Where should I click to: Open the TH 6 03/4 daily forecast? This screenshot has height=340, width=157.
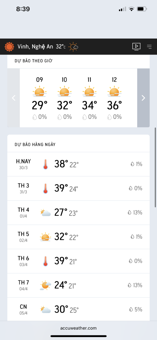[x=78, y=261]
